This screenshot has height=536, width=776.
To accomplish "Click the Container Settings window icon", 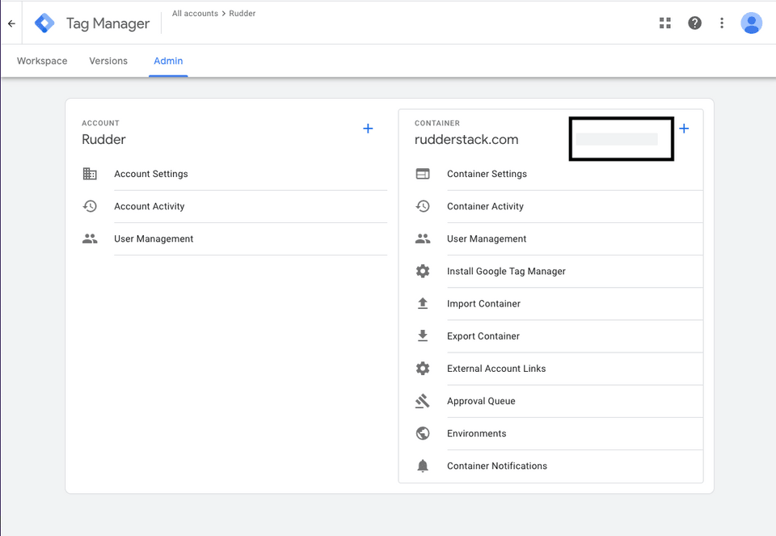I will (423, 174).
